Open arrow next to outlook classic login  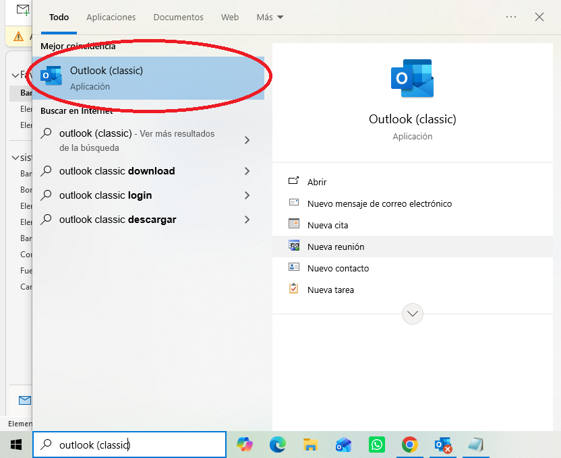click(x=247, y=195)
